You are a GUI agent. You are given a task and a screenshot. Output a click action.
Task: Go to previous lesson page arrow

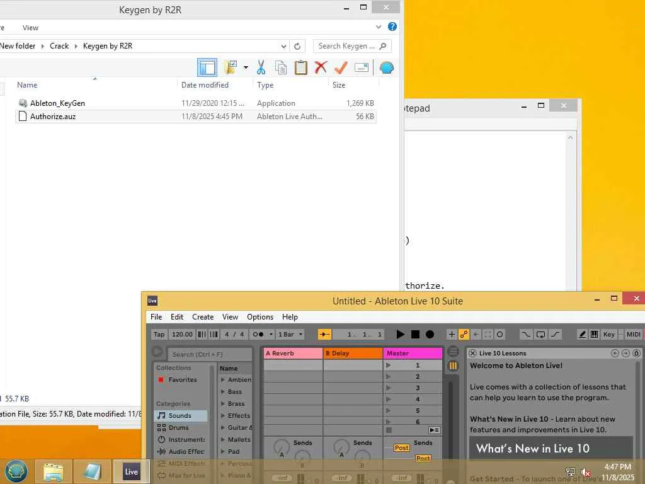pyautogui.click(x=615, y=353)
